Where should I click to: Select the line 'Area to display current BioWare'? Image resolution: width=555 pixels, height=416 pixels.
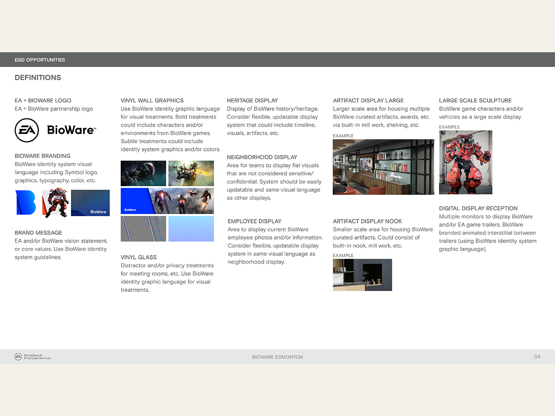click(x=268, y=229)
